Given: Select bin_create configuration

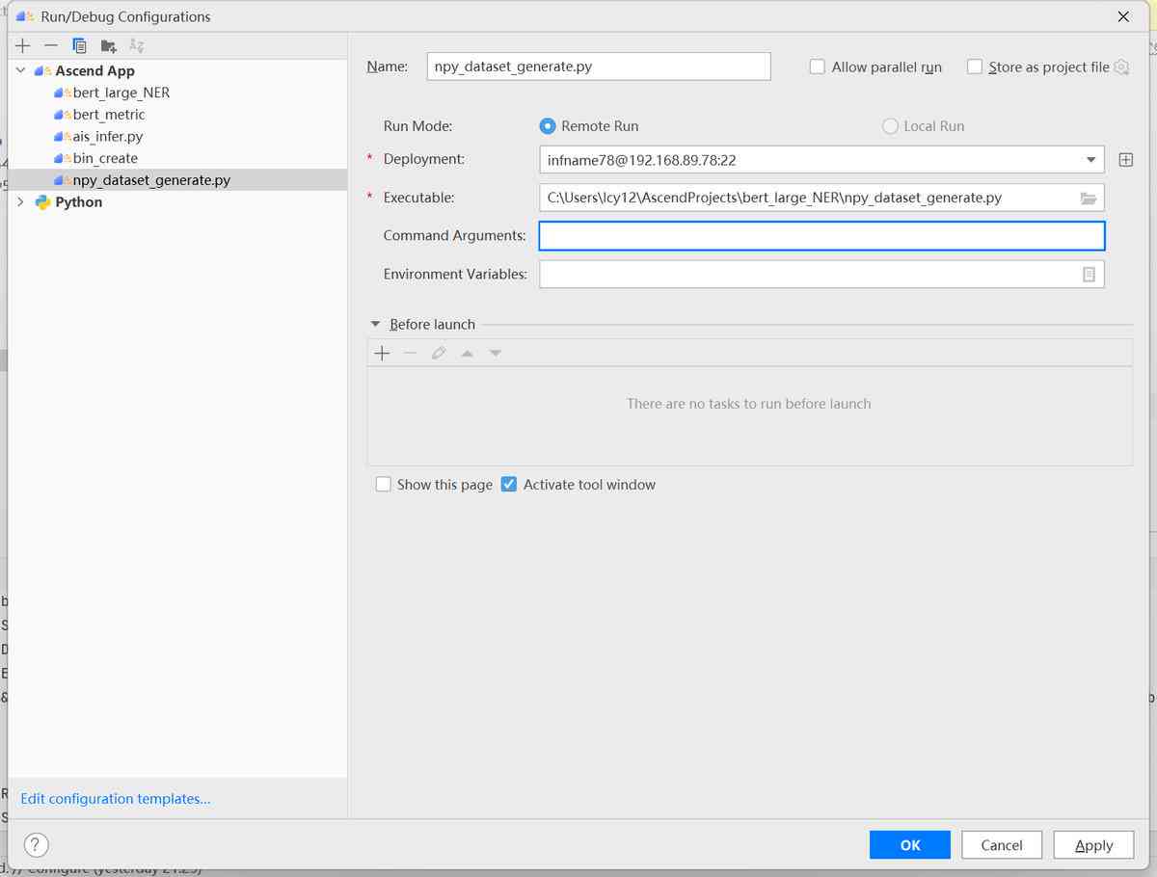Looking at the screenshot, I should (105, 158).
